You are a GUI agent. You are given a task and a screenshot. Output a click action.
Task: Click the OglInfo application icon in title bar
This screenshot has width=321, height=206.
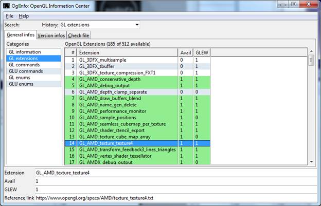point(6,5)
